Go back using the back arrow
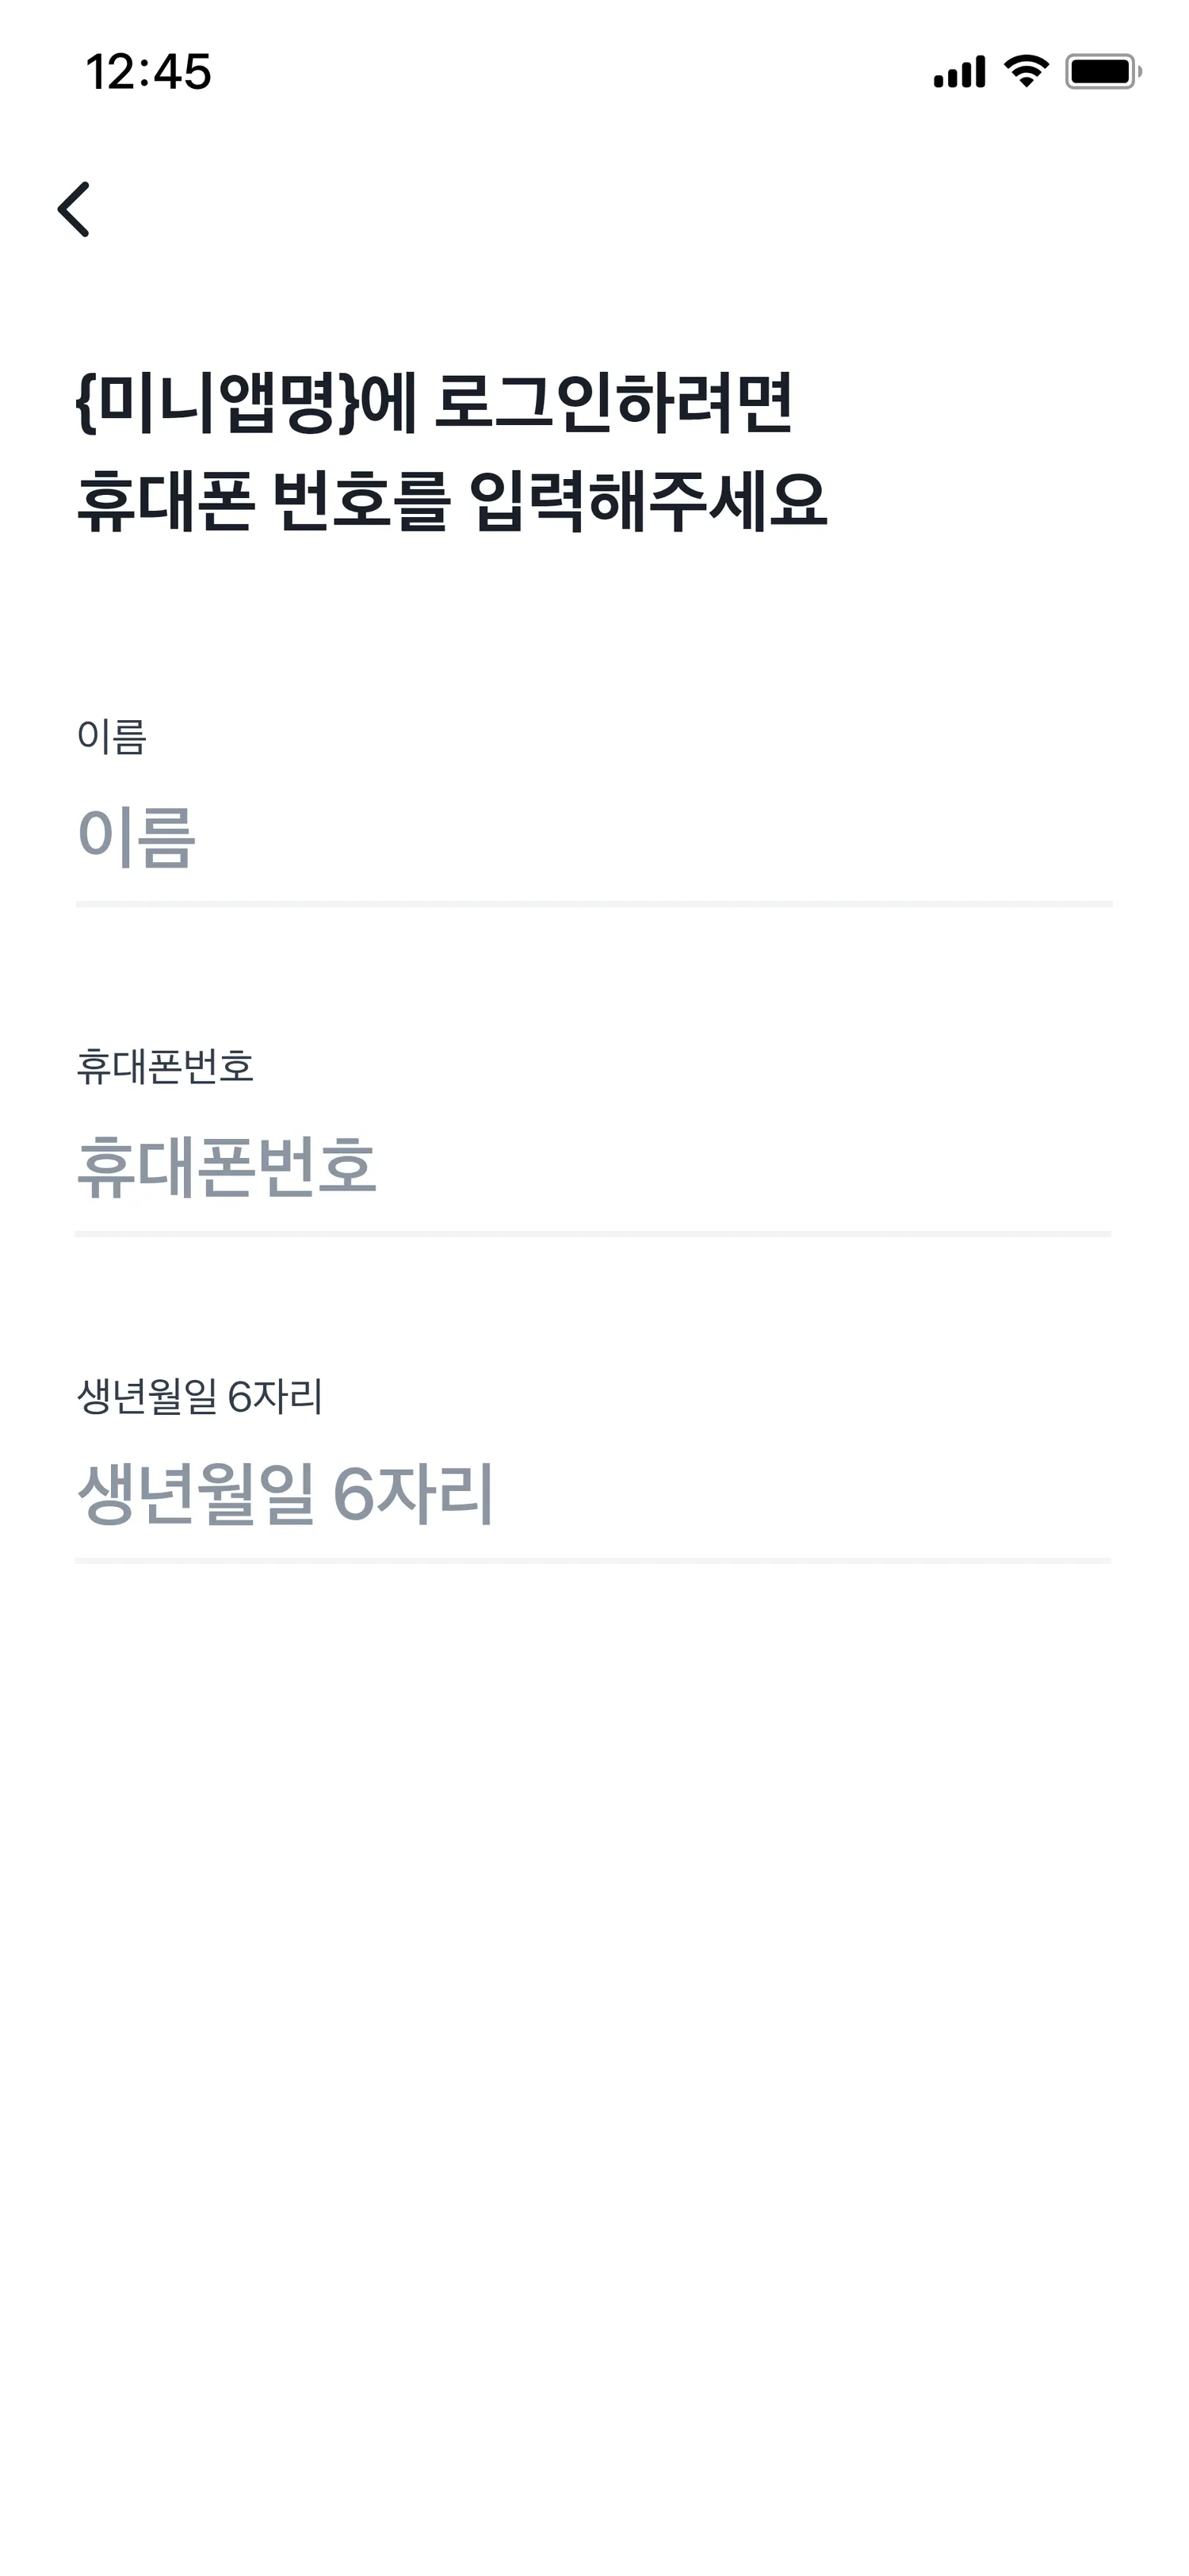Image resolution: width=1189 pixels, height=2576 pixels. (74, 209)
